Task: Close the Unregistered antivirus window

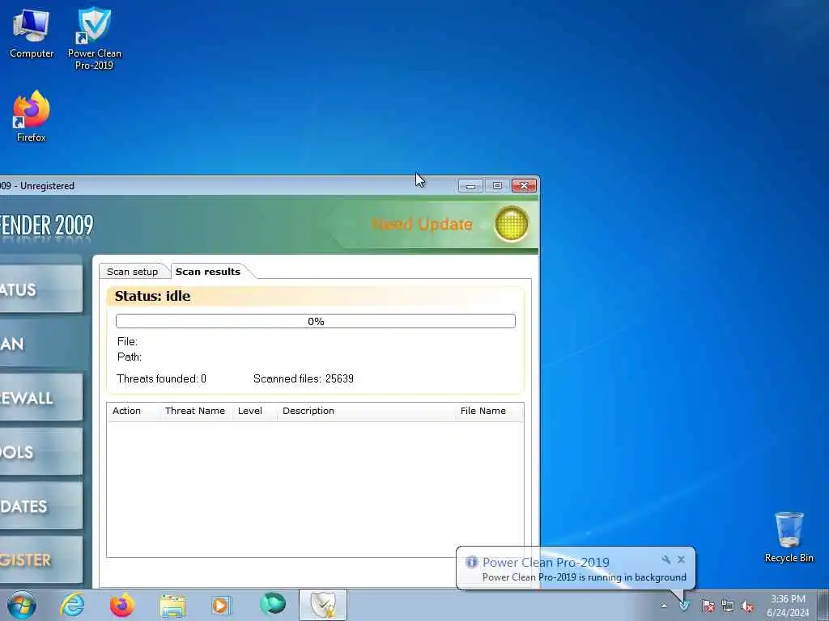Action: pyautogui.click(x=524, y=185)
